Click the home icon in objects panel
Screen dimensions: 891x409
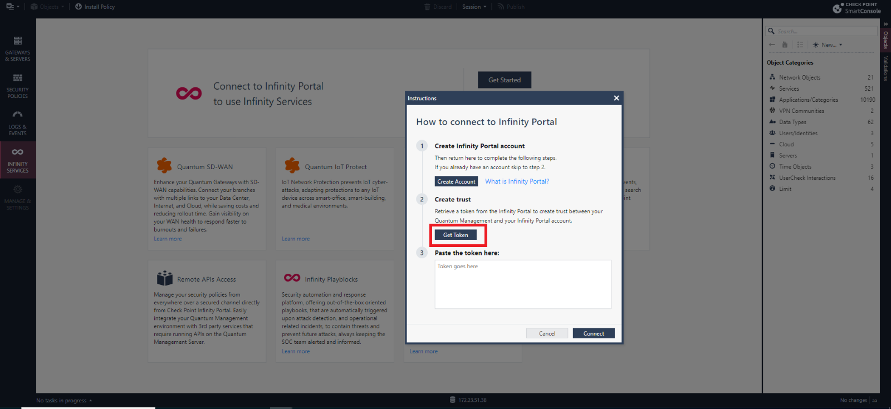(x=785, y=45)
